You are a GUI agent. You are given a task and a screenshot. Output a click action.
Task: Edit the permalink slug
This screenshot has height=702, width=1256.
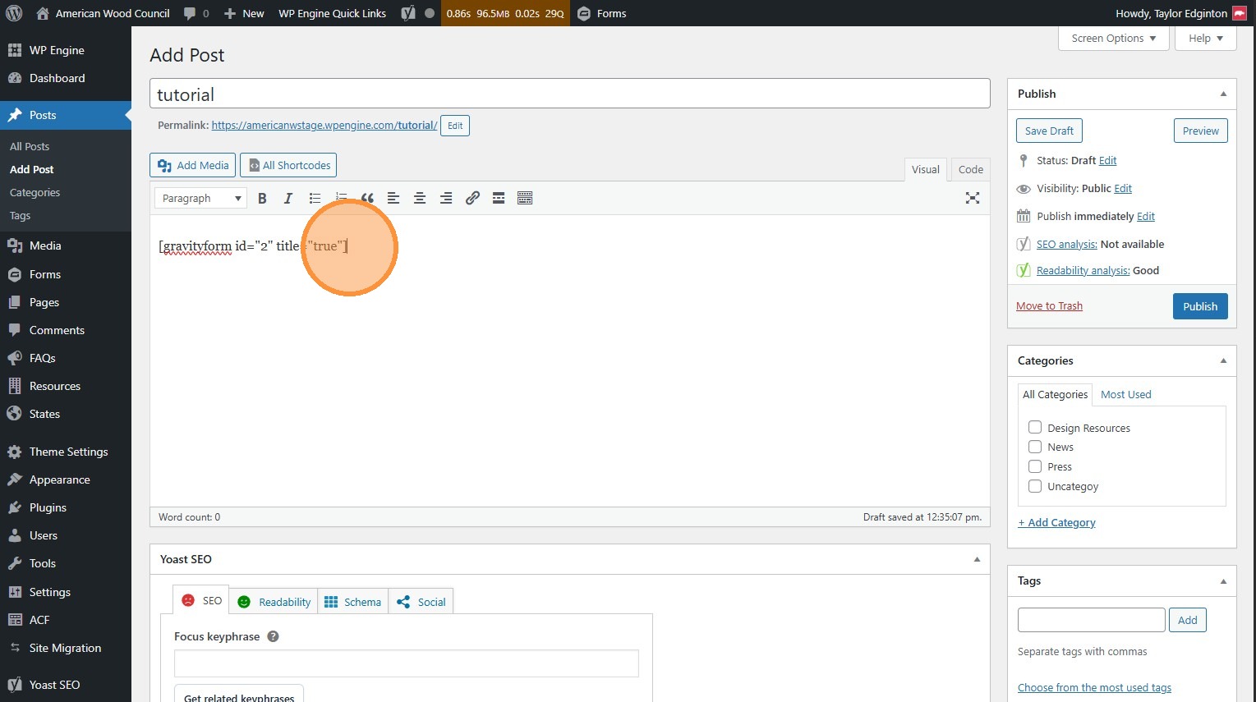(455, 126)
